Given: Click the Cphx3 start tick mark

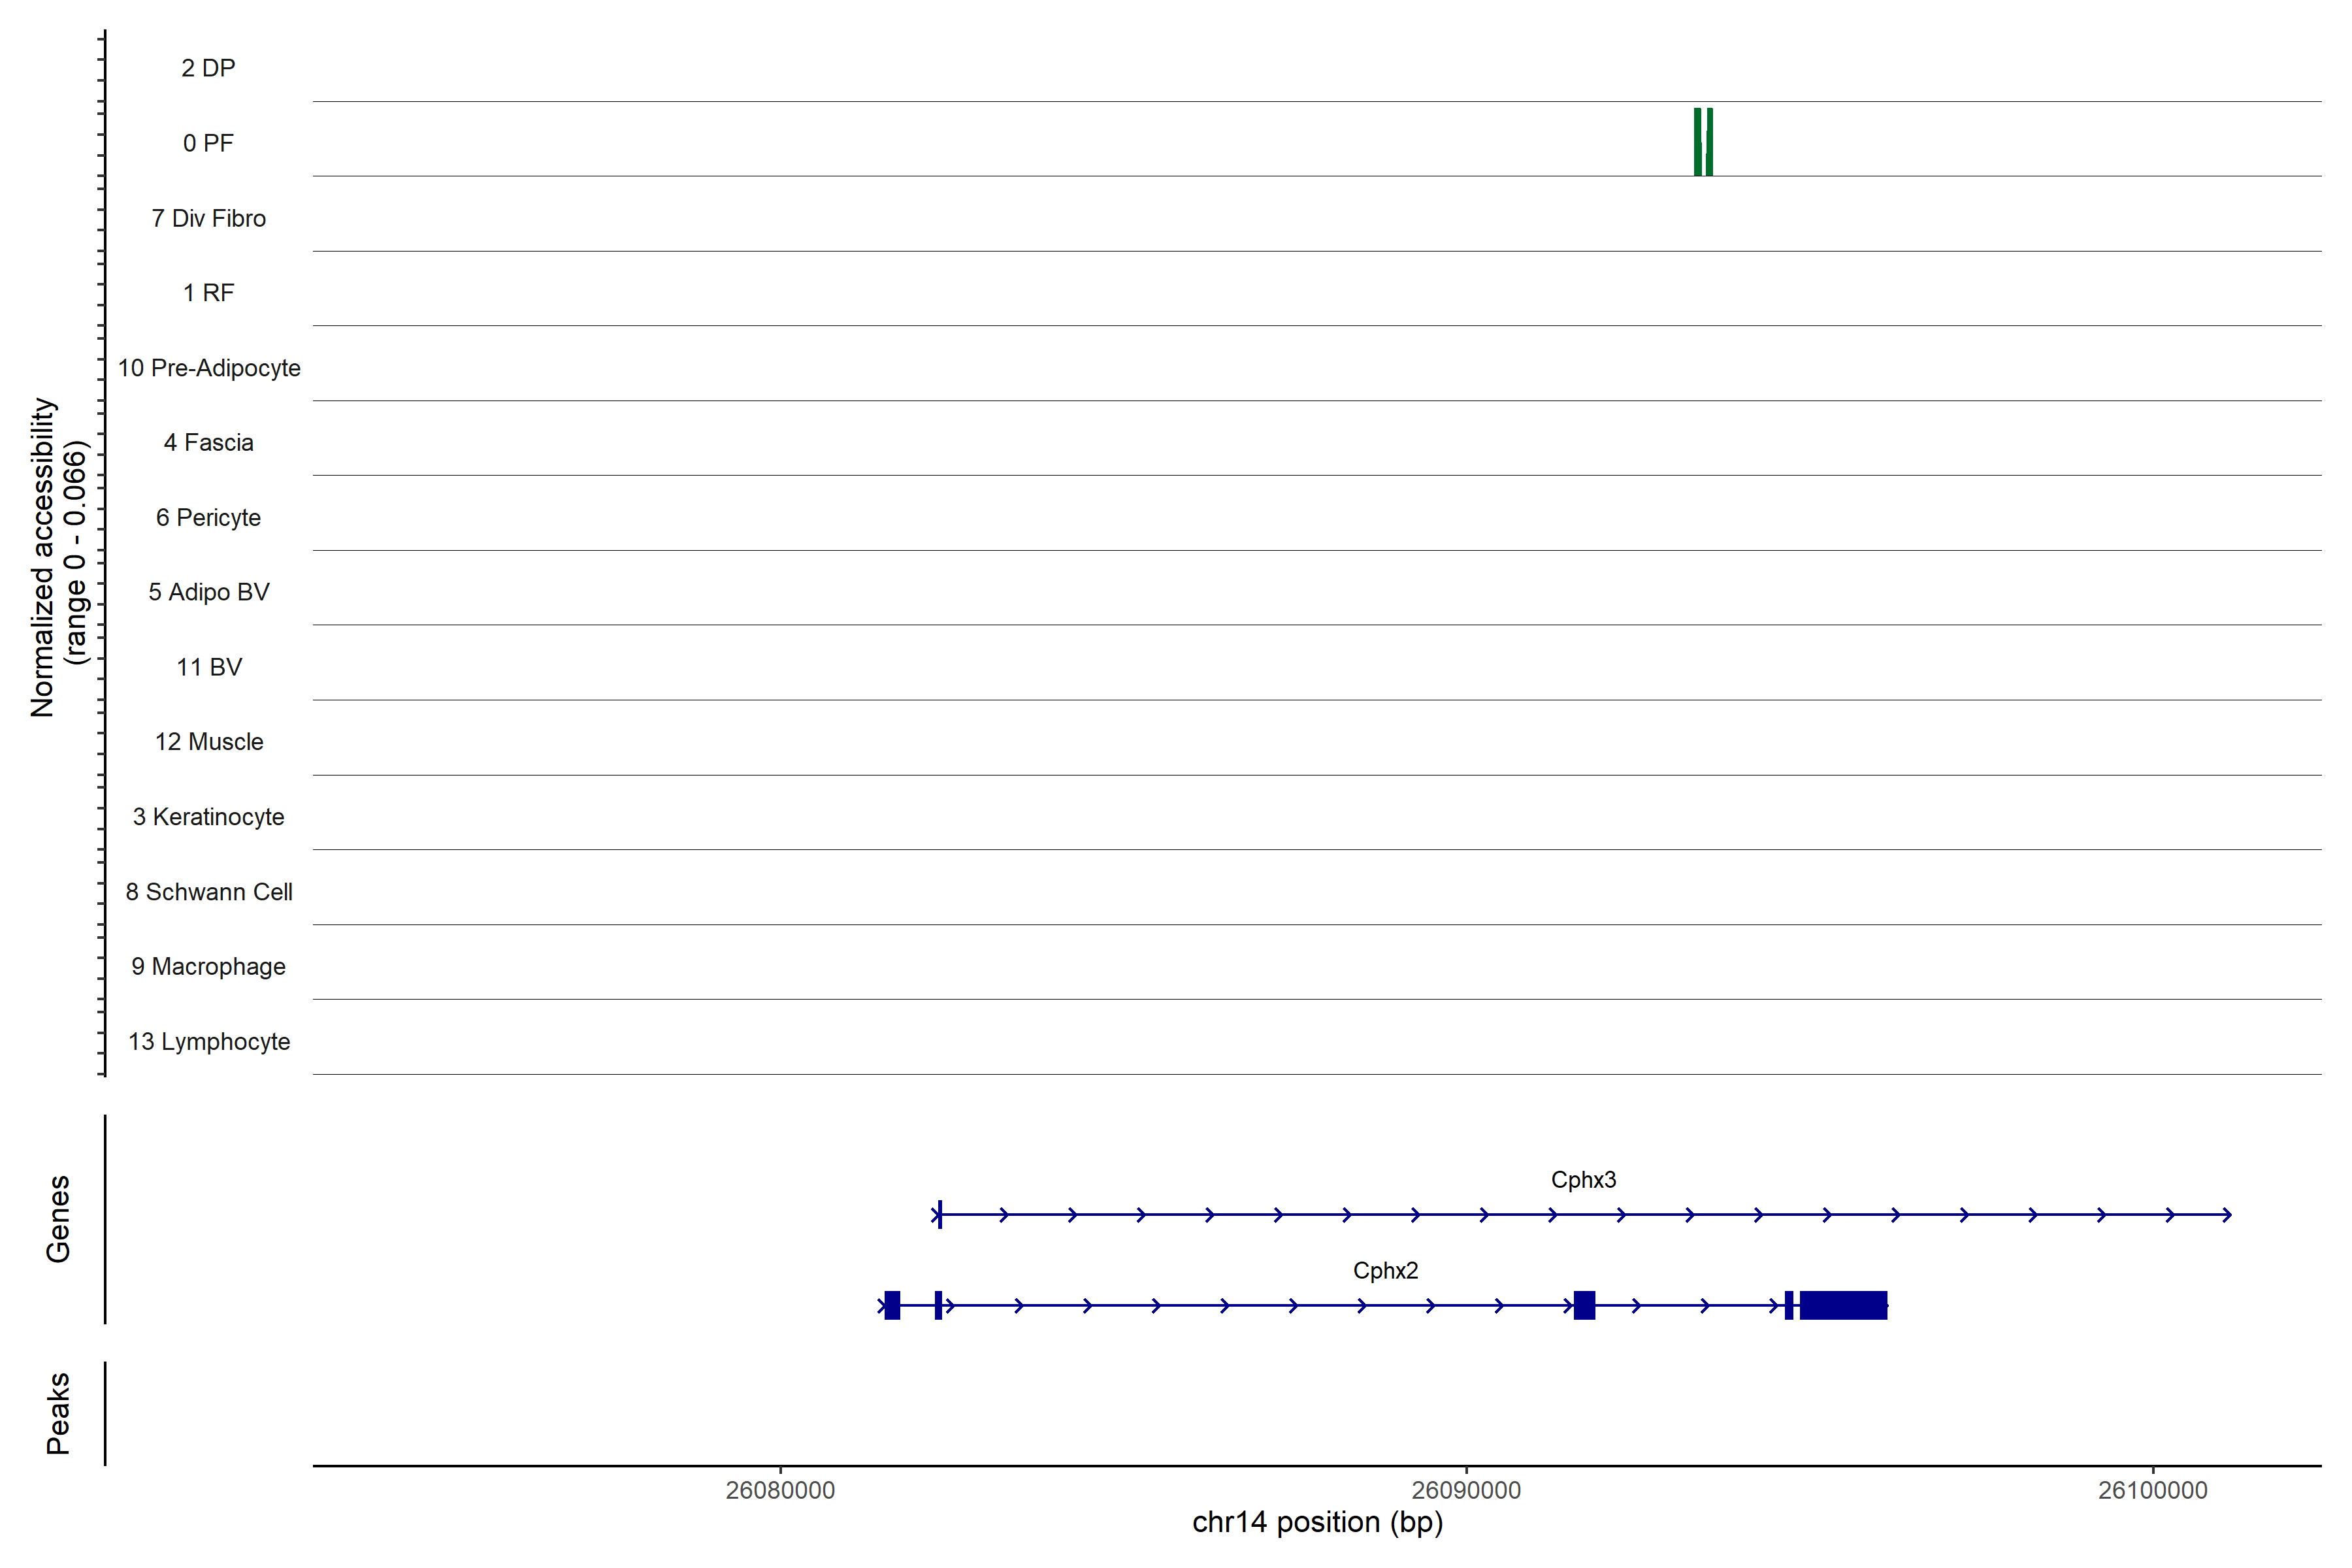Looking at the screenshot, I should coord(940,1215).
